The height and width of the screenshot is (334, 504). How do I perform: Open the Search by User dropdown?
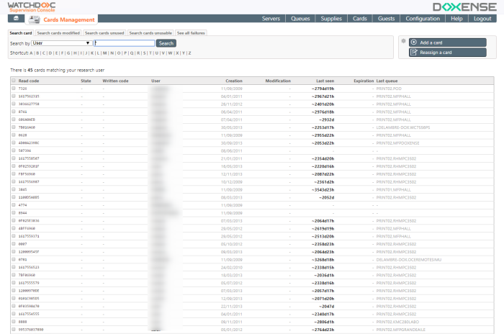point(62,43)
